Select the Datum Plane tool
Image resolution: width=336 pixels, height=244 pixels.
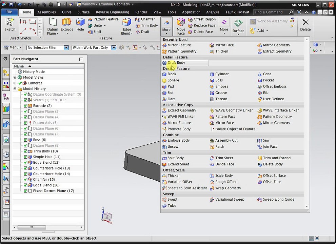click(x=53, y=26)
